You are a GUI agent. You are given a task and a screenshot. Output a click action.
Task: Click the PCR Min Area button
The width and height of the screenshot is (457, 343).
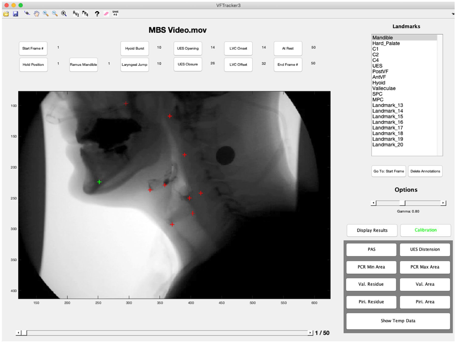[x=371, y=267]
